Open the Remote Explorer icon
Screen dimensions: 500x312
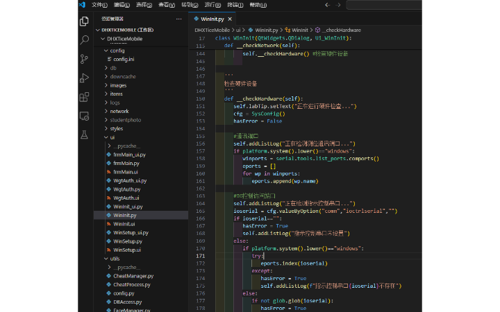(x=84, y=116)
